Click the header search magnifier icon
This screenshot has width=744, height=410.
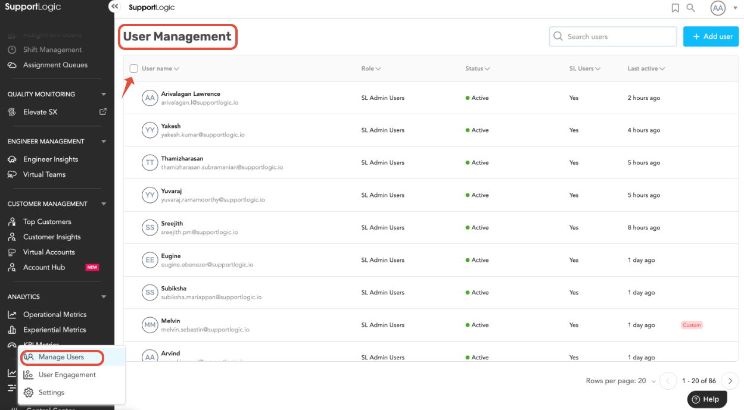pyautogui.click(x=691, y=8)
